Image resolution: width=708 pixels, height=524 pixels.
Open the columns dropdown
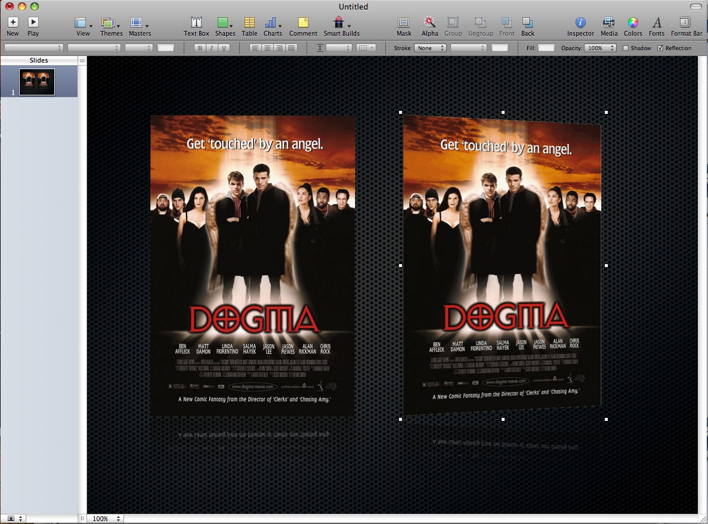[366, 48]
